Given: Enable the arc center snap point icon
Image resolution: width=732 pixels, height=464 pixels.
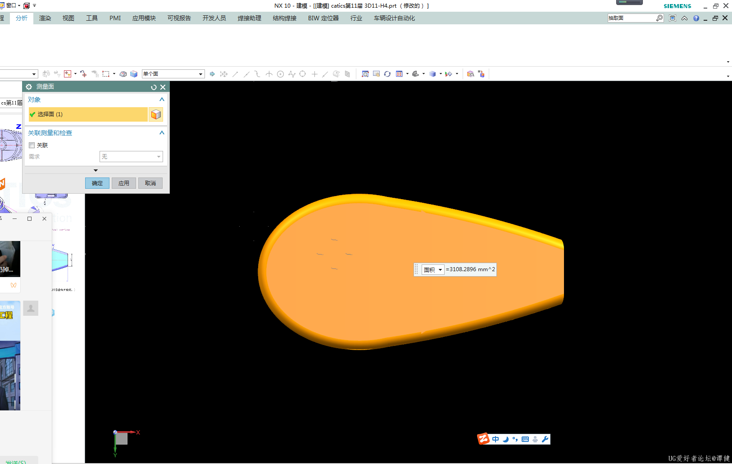Looking at the screenshot, I should point(280,74).
